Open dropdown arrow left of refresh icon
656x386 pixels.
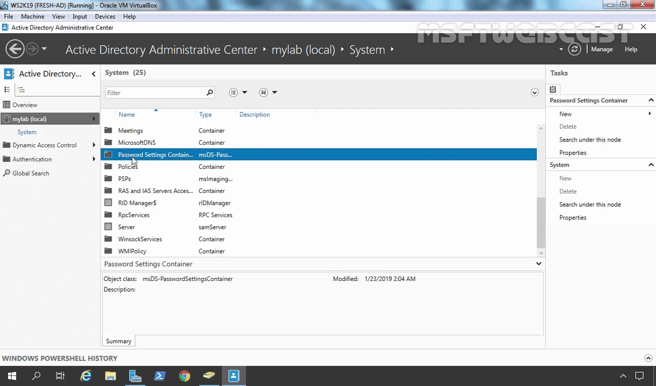[x=561, y=49]
